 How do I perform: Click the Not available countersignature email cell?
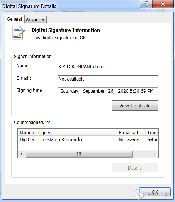tap(131, 140)
